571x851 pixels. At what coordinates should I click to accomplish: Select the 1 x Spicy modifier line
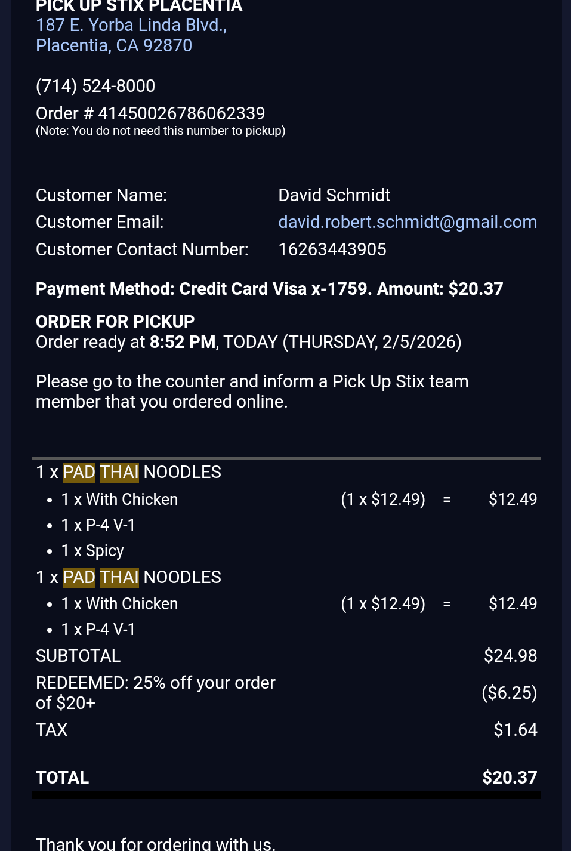click(92, 551)
